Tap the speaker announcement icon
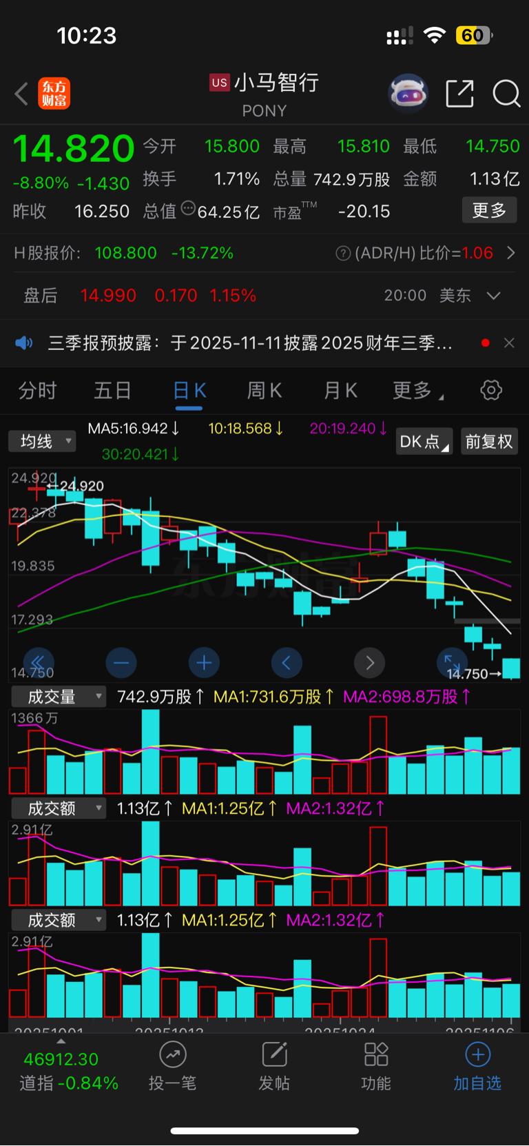Image resolution: width=529 pixels, height=1146 pixels. (x=24, y=342)
